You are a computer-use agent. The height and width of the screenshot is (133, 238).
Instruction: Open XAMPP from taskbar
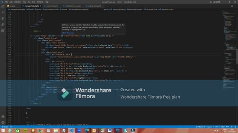[x=94, y=130]
